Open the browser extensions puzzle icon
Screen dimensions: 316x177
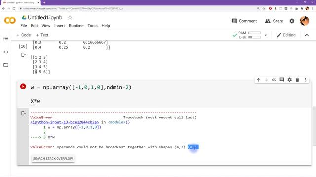(302, 9)
